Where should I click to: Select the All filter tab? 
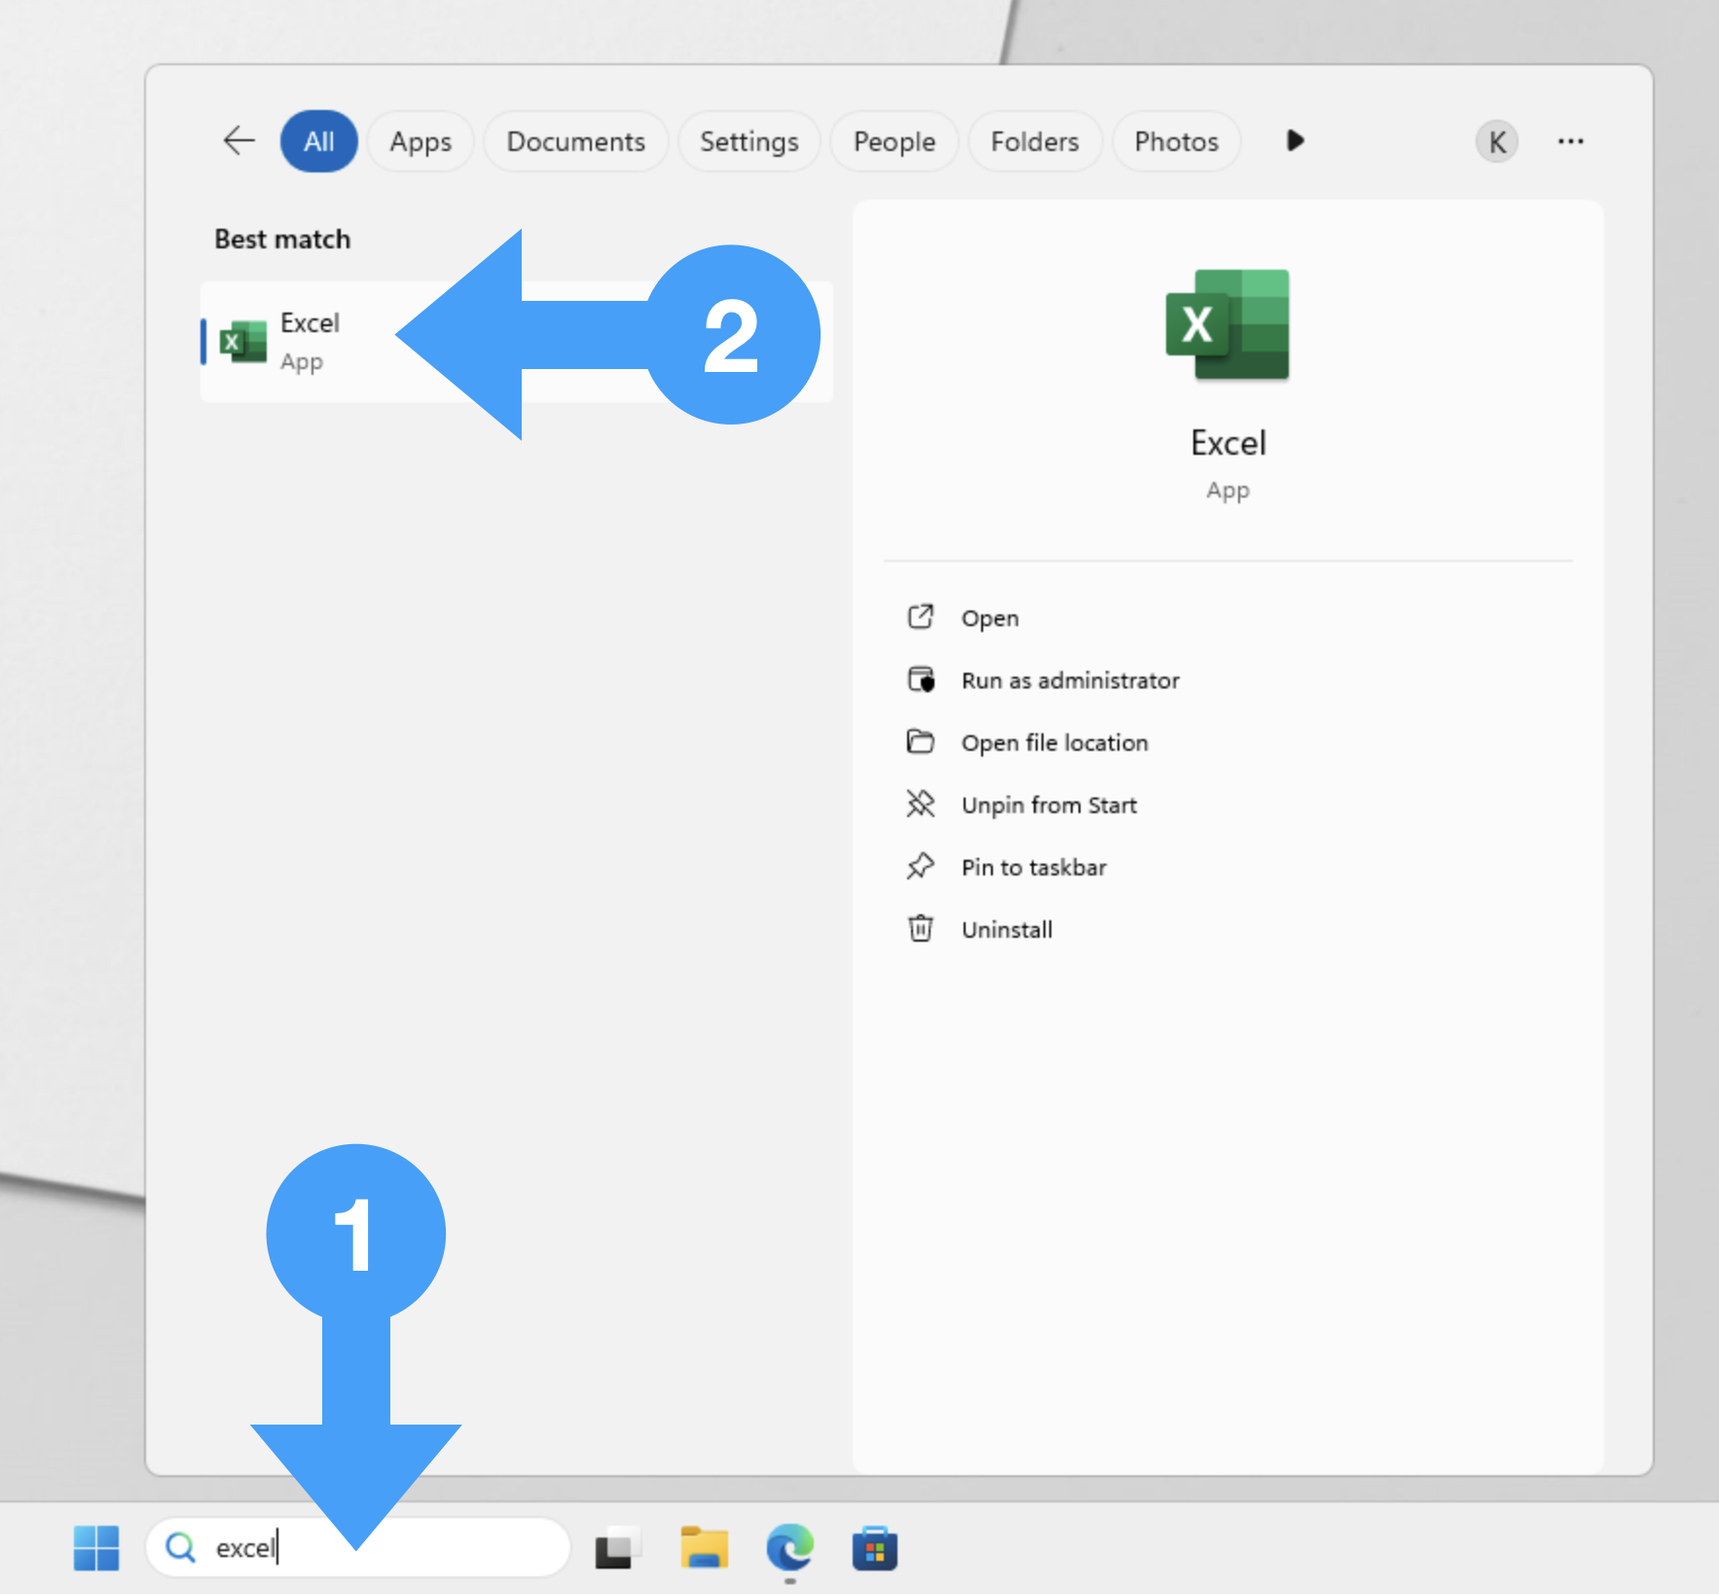tap(318, 142)
